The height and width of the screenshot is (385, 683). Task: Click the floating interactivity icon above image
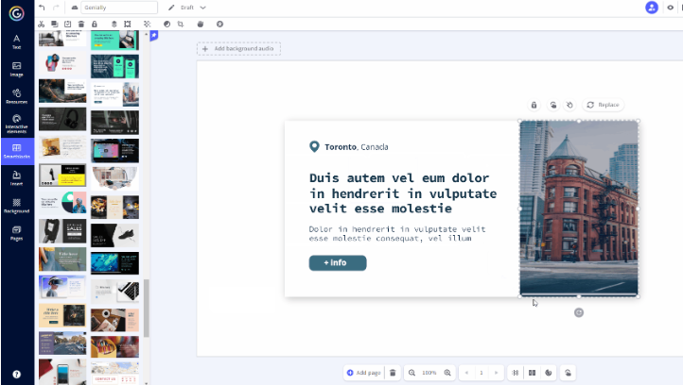552,105
